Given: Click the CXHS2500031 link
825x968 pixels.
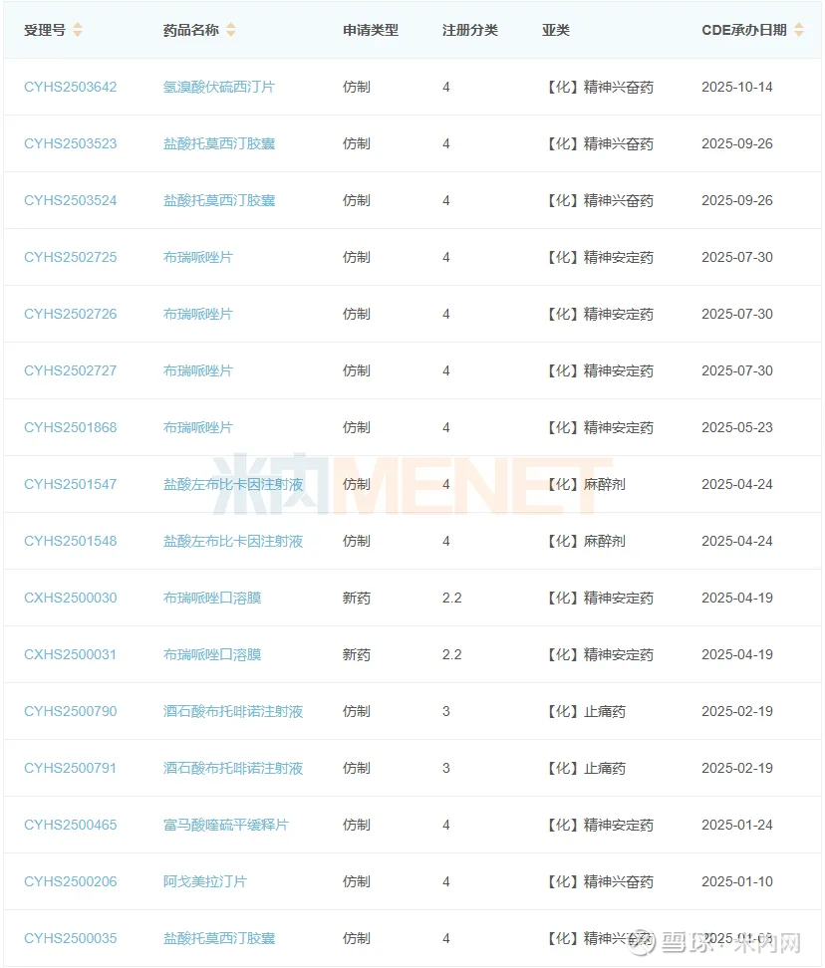Looking at the screenshot, I should (70, 654).
